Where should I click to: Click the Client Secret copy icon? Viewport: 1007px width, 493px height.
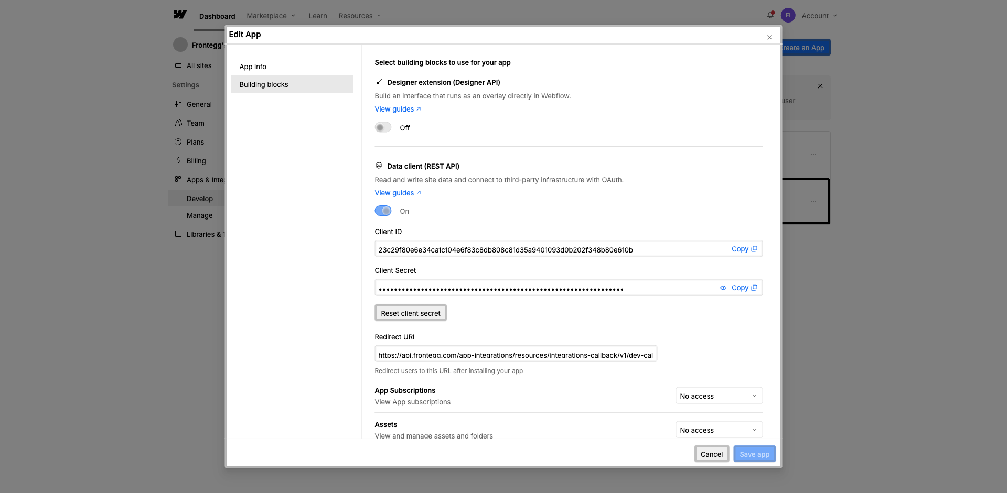[754, 288]
